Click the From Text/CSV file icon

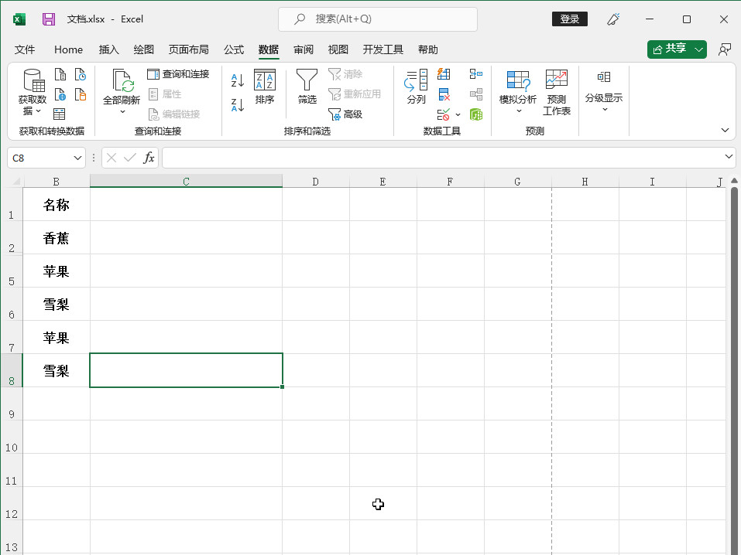60,74
